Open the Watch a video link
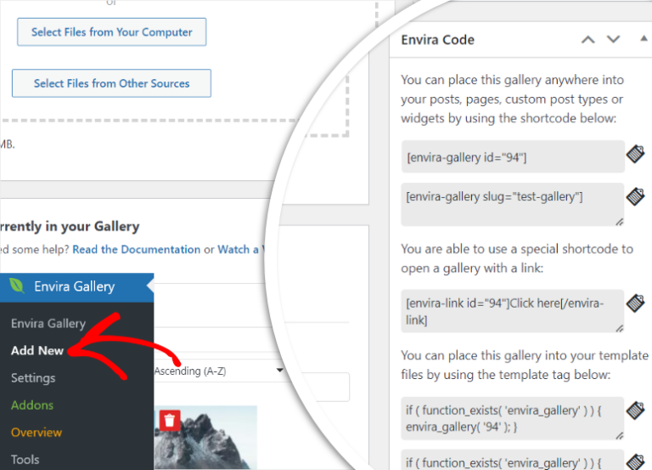This screenshot has width=652, height=470. point(241,249)
